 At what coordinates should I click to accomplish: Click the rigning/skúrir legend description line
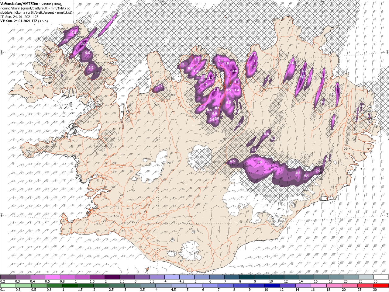click(36, 8)
